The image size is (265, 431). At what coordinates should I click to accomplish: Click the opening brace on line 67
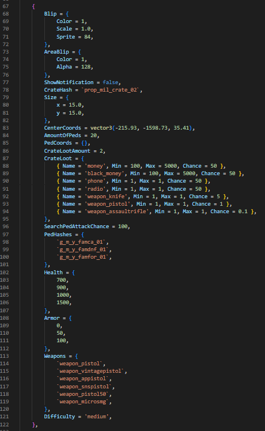[x=33, y=6]
